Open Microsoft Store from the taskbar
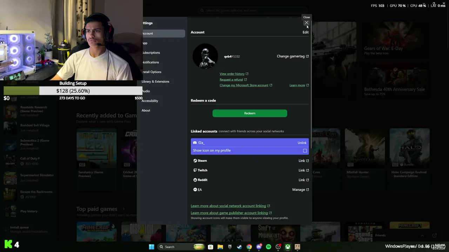449x252 pixels. [210, 247]
